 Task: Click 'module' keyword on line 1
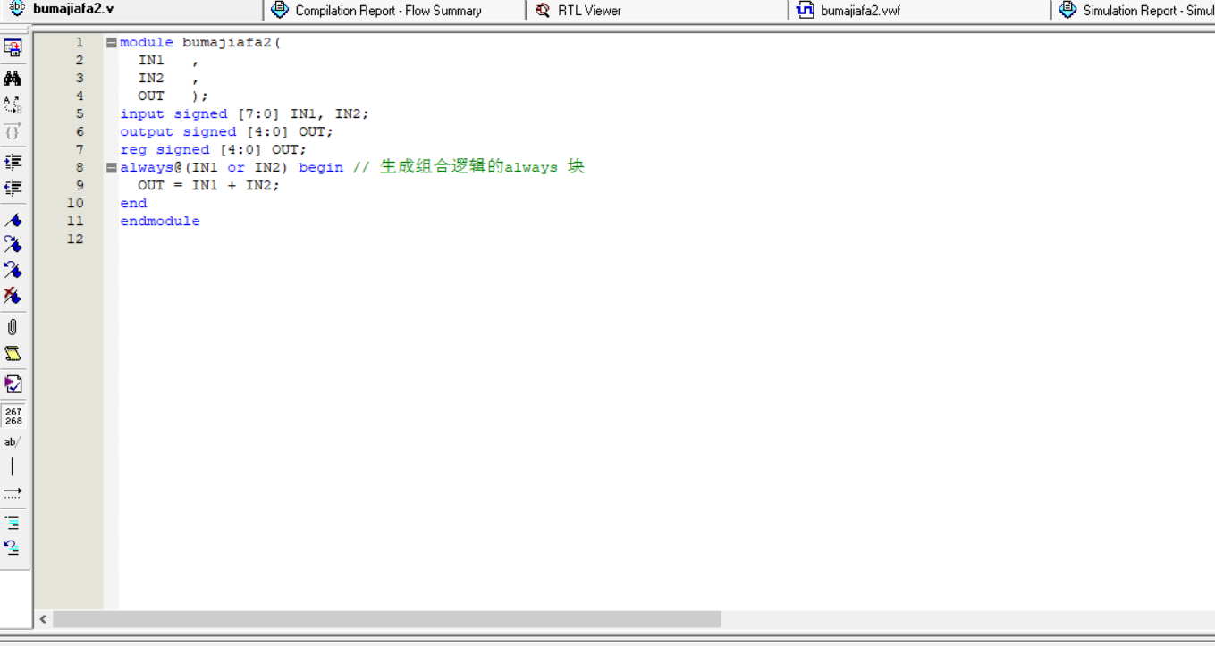147,42
